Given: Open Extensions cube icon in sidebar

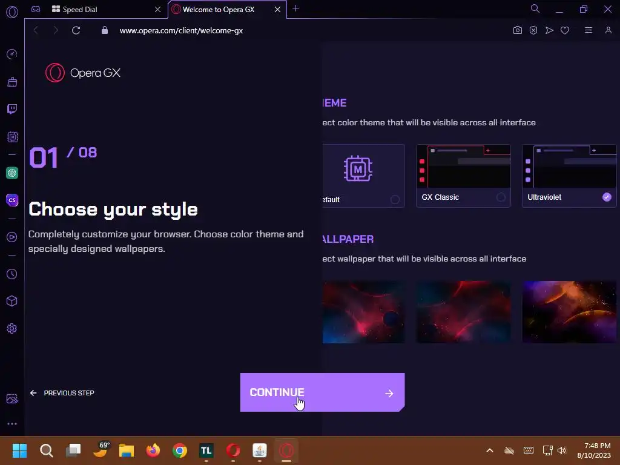Looking at the screenshot, I should [12, 302].
